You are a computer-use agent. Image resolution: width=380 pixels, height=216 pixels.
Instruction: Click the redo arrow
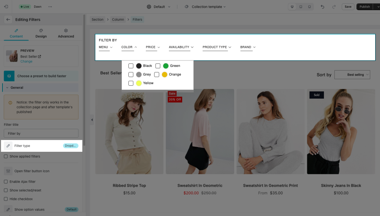pyautogui.click(x=334, y=7)
